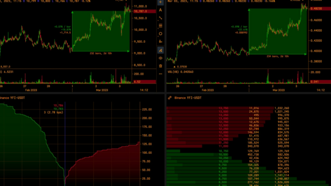Open the horizontal lines drawing tool
Image resolution: width=331 pixels, height=186 pixels.
pyautogui.click(x=161, y=26)
